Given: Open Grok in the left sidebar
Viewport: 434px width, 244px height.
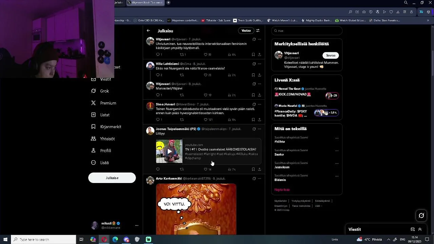Looking at the screenshot, I should click(100, 91).
